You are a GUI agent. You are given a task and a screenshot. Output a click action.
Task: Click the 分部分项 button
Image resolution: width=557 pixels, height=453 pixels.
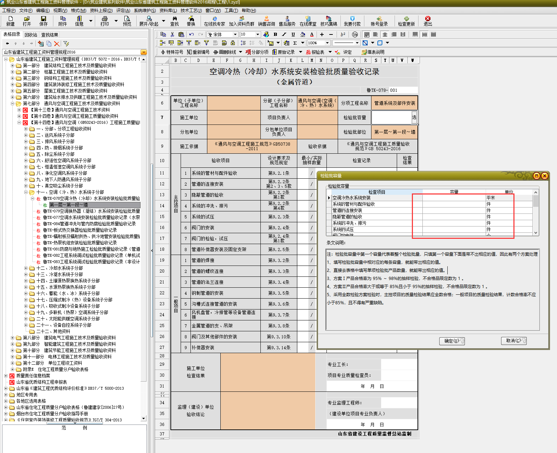pyautogui.click(x=257, y=52)
